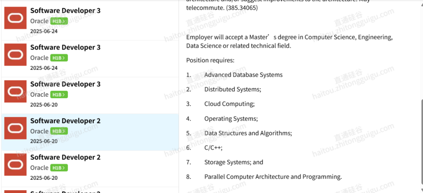This screenshot has height=193, width=423.
Task: Click Oracle company name in the highlighted Software Developer 2 row
Action: [x=40, y=131]
